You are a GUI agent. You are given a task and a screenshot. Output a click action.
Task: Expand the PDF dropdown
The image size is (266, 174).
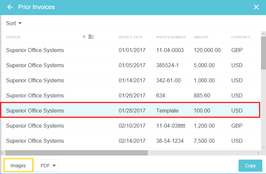46,166
